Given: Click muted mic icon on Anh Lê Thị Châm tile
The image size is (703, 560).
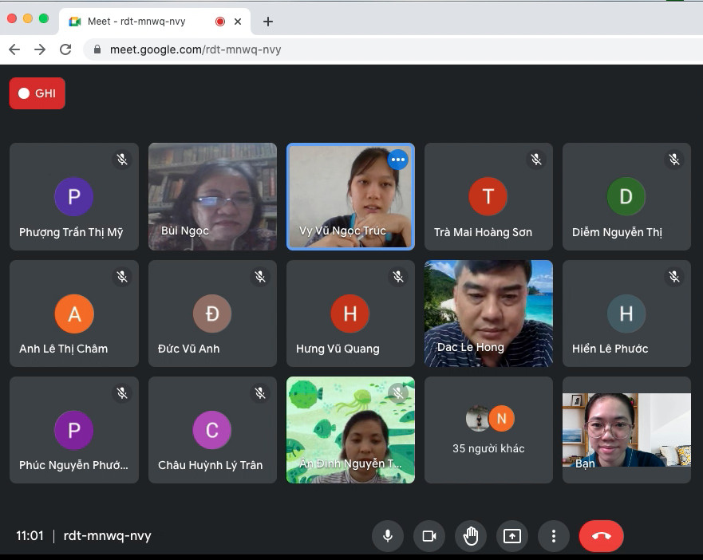Looking at the screenshot, I should click(122, 277).
